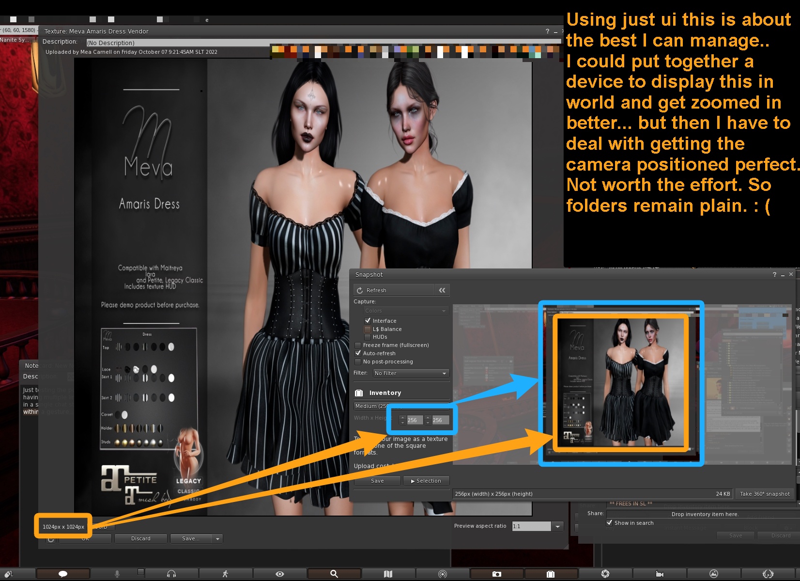Open the radar concentric-circles toolbar button
800x581 pixels.
click(443, 574)
